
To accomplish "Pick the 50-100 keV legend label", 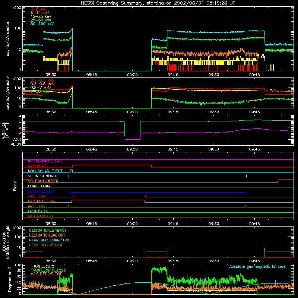I will click(x=42, y=24).
